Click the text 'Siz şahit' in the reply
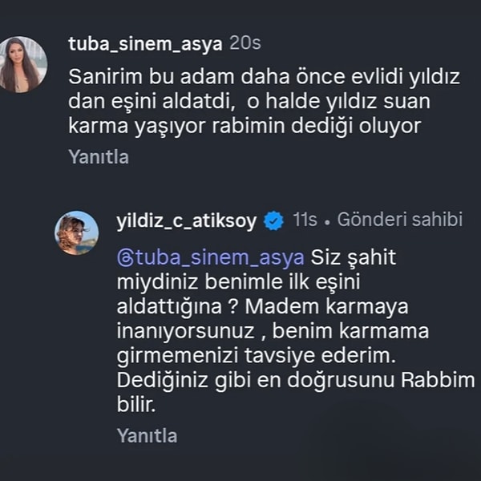481x481 pixels. [x=354, y=259]
